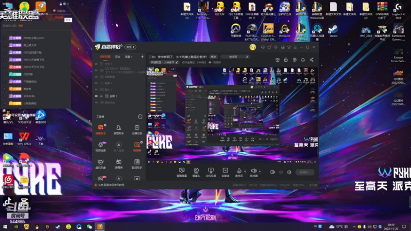Select the 全屏 1 source row
This screenshot has width=411, height=231.
pyautogui.click(x=119, y=96)
